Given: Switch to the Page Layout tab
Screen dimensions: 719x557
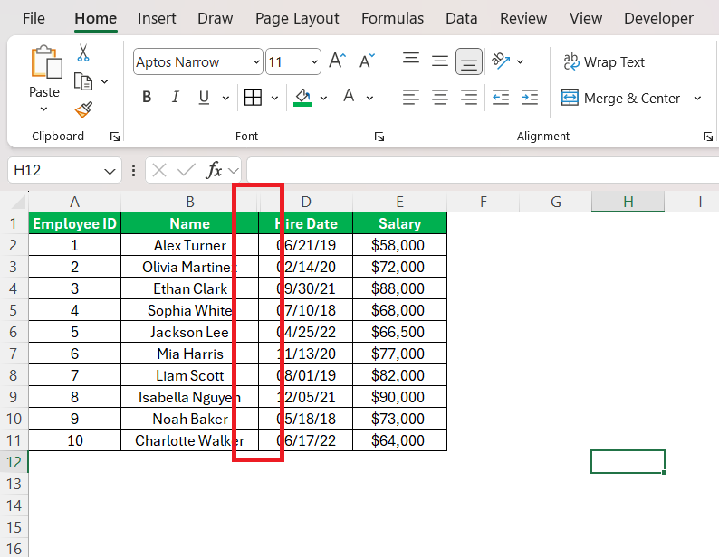Looking at the screenshot, I should click(297, 18).
